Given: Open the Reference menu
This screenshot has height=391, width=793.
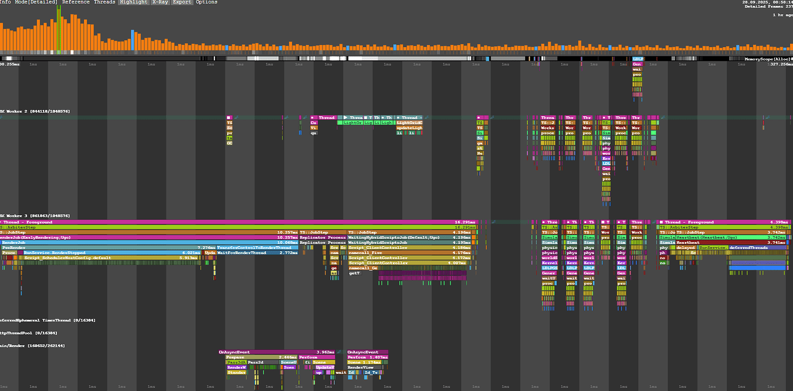Looking at the screenshot, I should [75, 2].
